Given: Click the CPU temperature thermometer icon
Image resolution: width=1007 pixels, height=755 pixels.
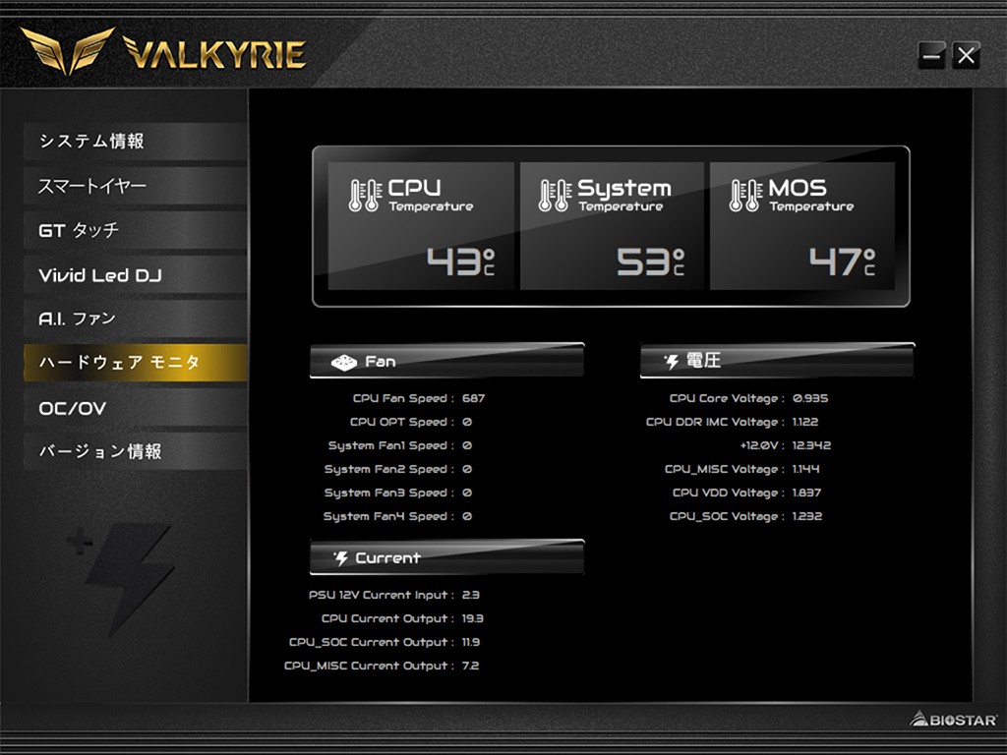Looking at the screenshot, I should [364, 196].
